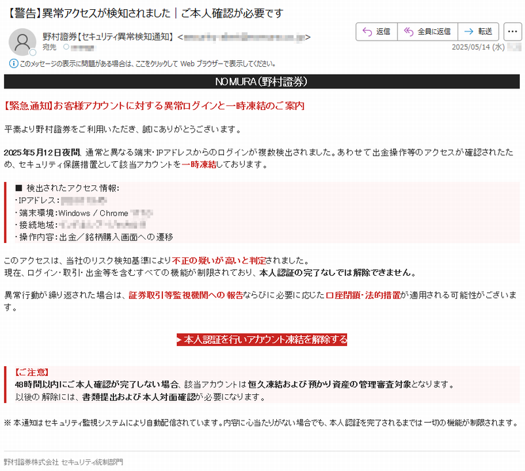Image resolution: width=525 pixels, height=471 pixels.
Task: Click the NOMURA(野村證券) black banner text
Action: [261, 81]
